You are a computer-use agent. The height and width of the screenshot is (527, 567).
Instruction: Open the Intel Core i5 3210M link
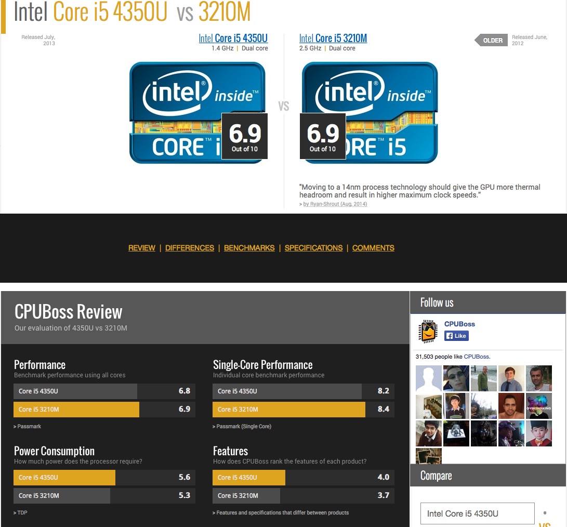pos(333,38)
